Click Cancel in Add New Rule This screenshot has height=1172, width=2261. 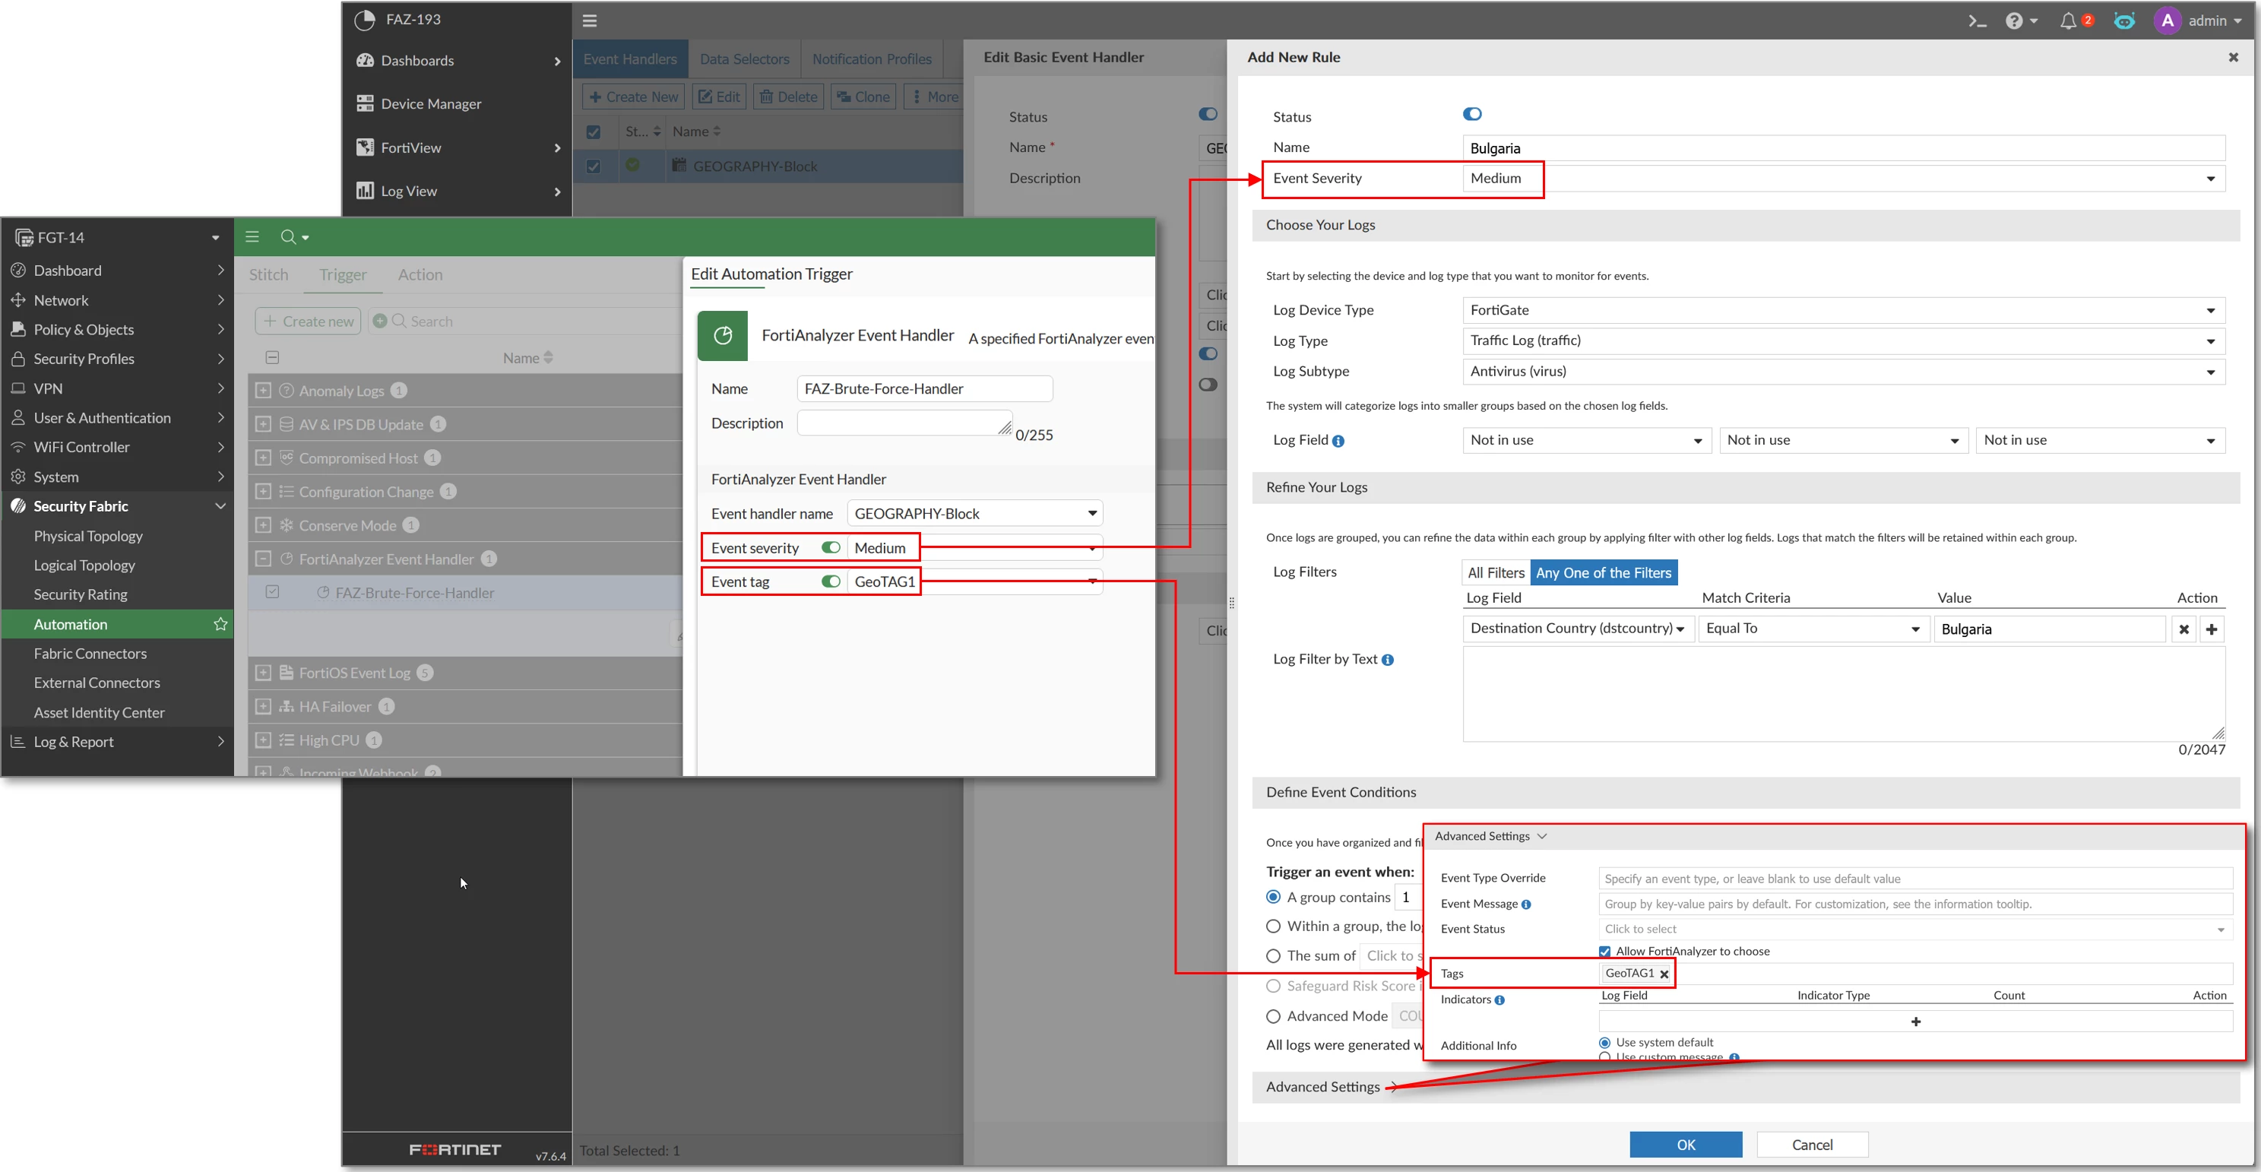1812,1144
